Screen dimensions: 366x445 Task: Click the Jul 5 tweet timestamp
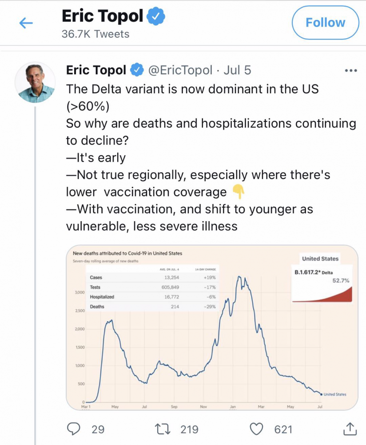239,70
